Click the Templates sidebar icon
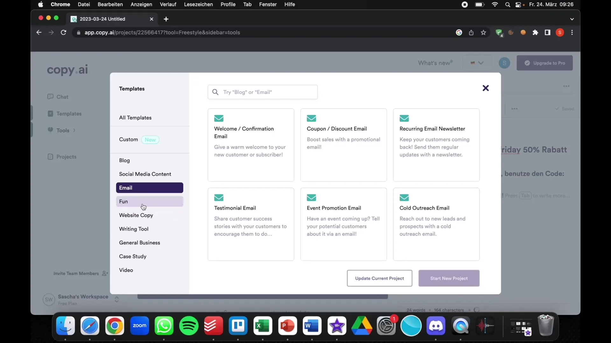 pyautogui.click(x=50, y=113)
